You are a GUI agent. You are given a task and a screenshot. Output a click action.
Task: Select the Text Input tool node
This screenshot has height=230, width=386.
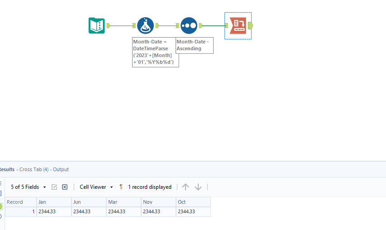tap(97, 26)
